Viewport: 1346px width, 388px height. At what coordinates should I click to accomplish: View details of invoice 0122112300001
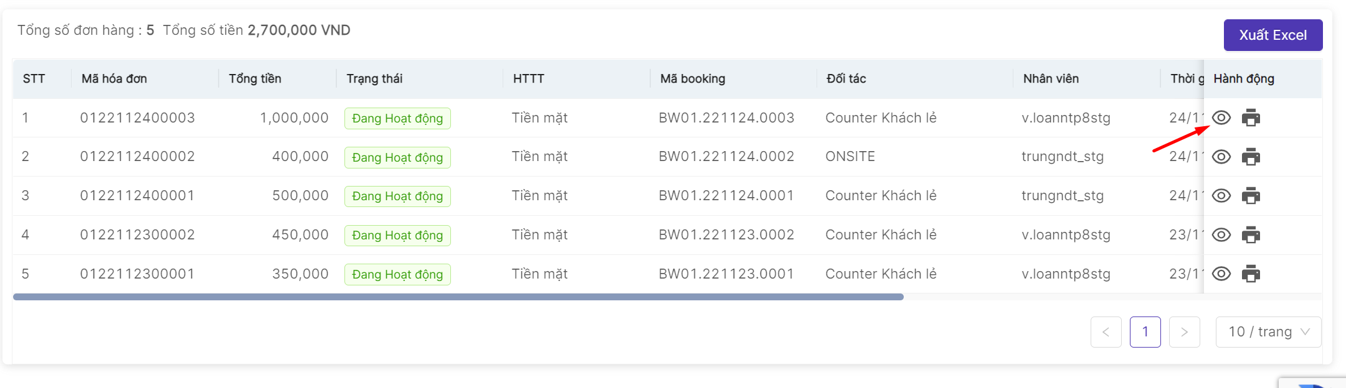[x=1221, y=274]
